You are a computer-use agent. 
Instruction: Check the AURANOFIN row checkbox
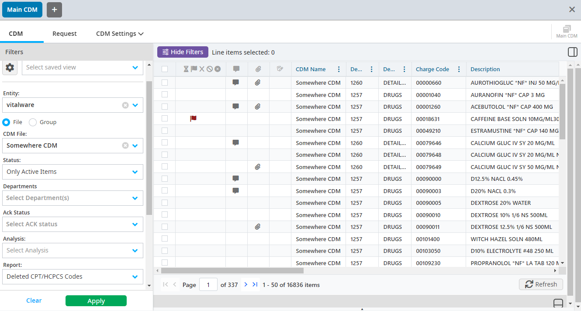[165, 94]
